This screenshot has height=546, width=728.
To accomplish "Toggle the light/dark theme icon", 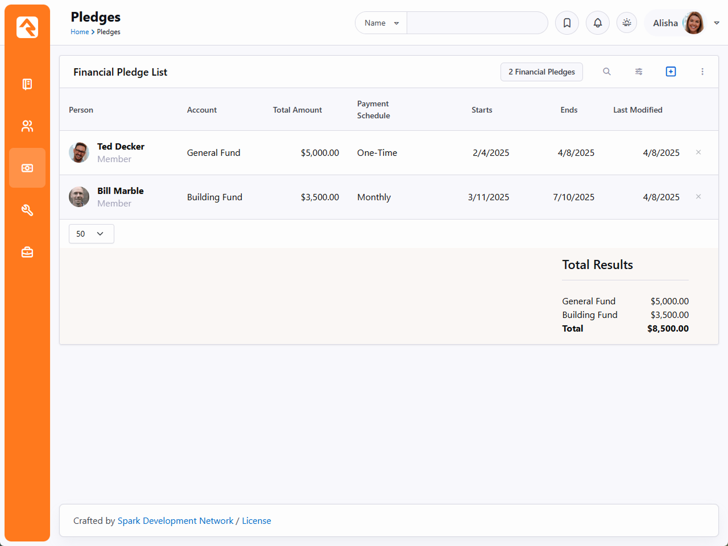I will tap(627, 23).
